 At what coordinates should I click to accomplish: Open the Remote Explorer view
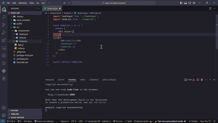4,48
